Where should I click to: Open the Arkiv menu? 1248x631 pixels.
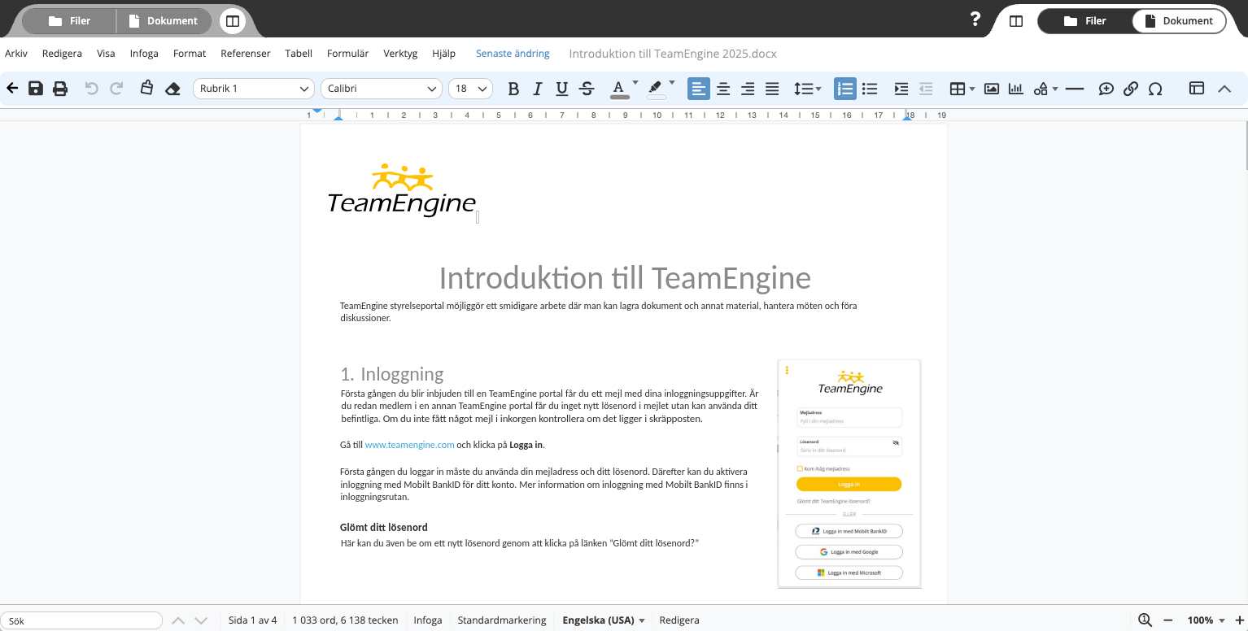(16, 54)
